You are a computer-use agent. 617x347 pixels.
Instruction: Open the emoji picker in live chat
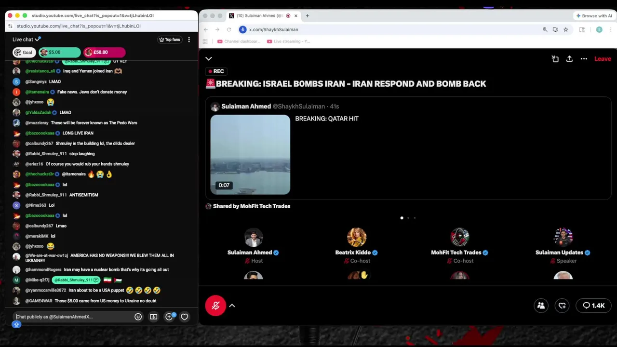[138, 317]
